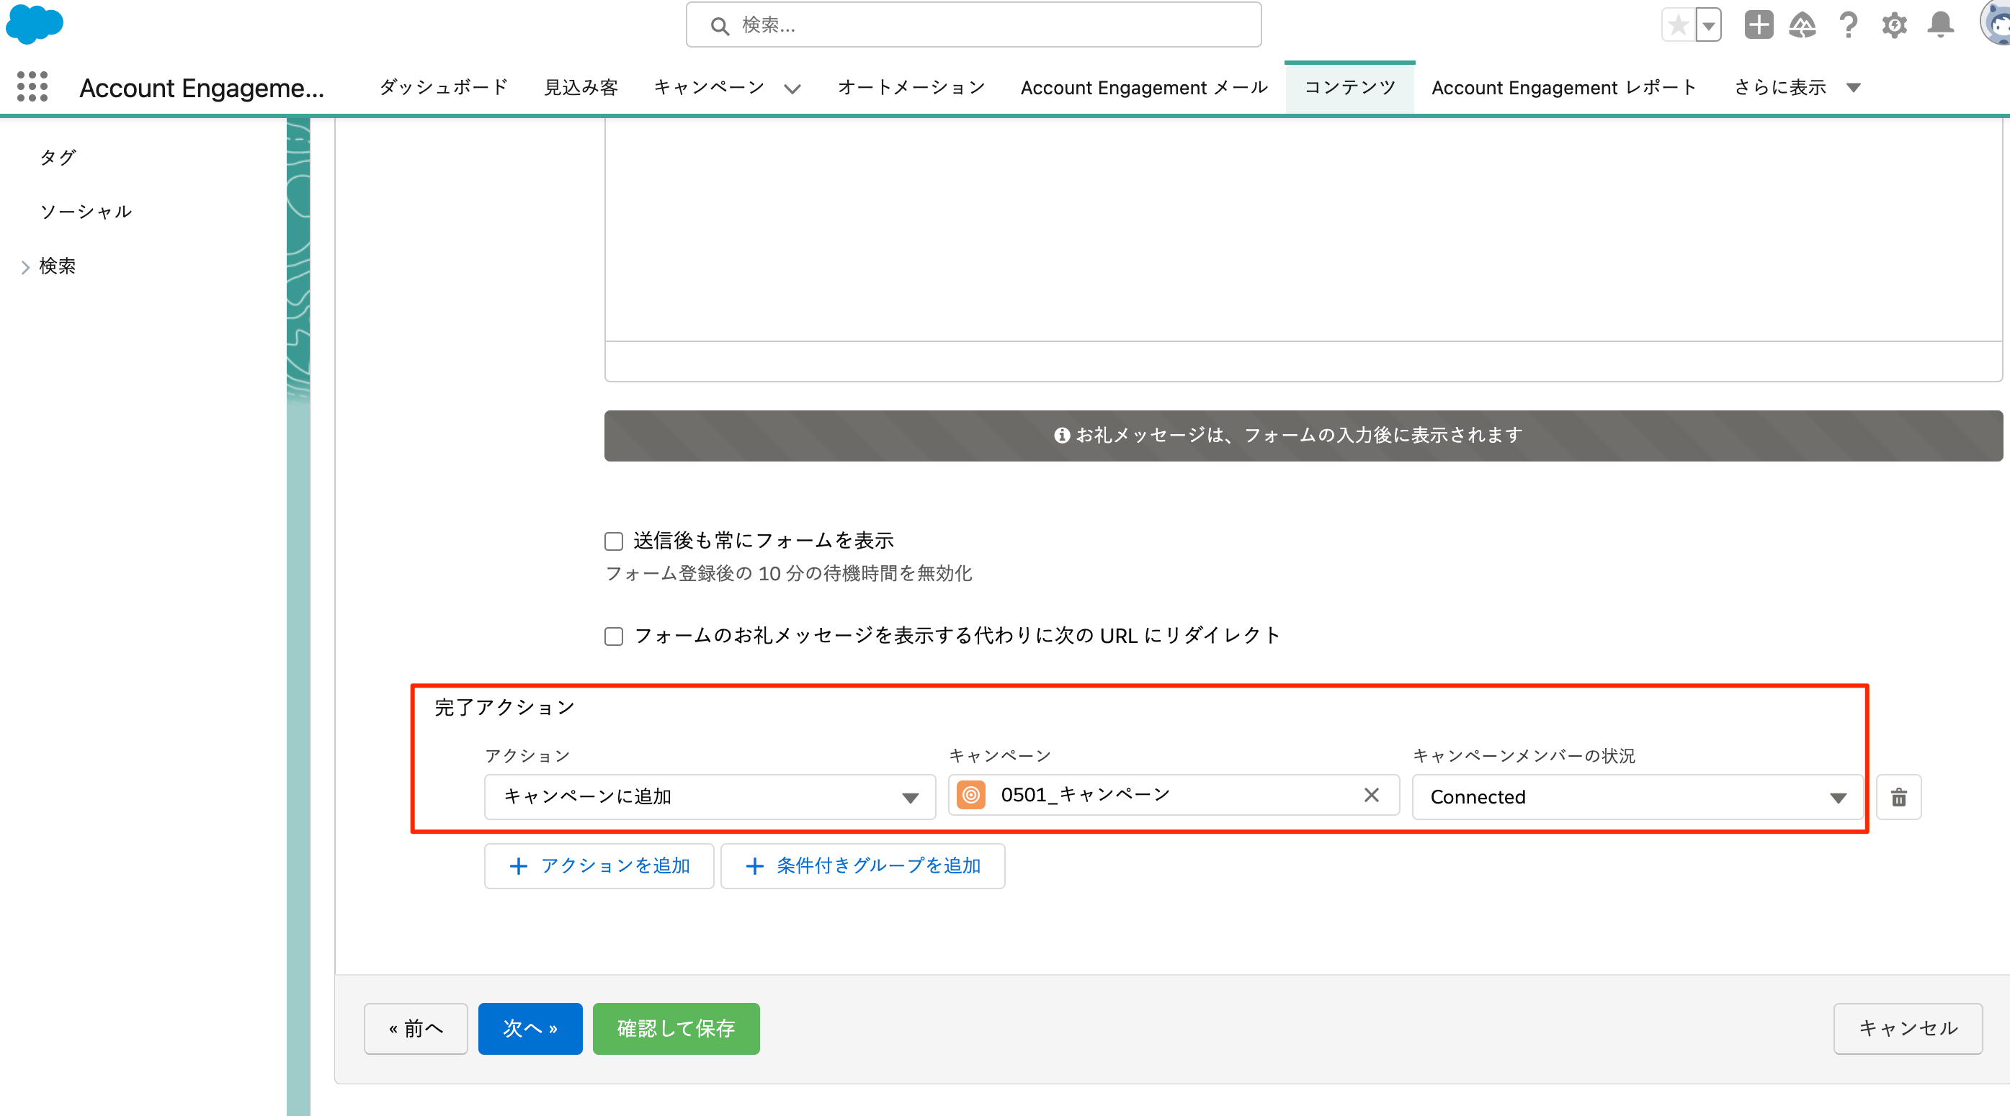The width and height of the screenshot is (2010, 1116).
Task: Click 確認して保存 button
Action: tap(676, 1029)
